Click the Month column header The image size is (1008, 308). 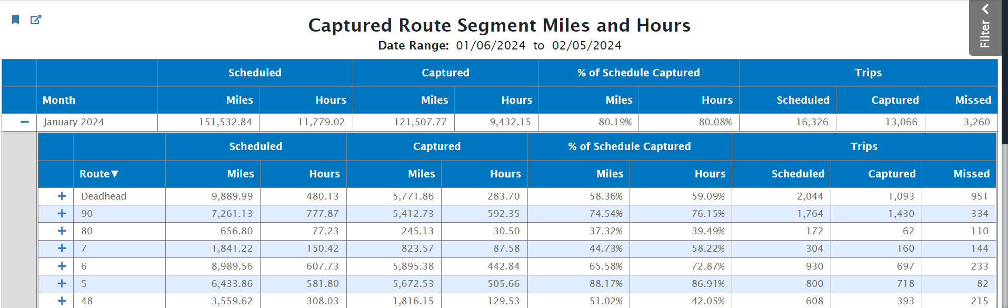pos(59,101)
